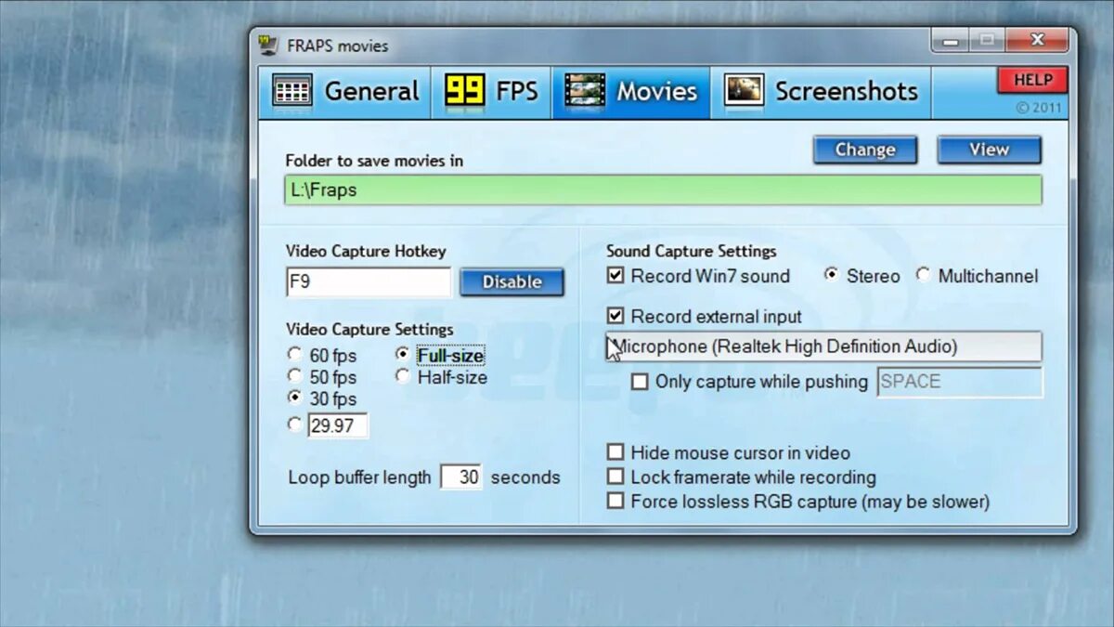Check Hide mouse cursor in video
Image resolution: width=1114 pixels, height=627 pixels.
[615, 452]
